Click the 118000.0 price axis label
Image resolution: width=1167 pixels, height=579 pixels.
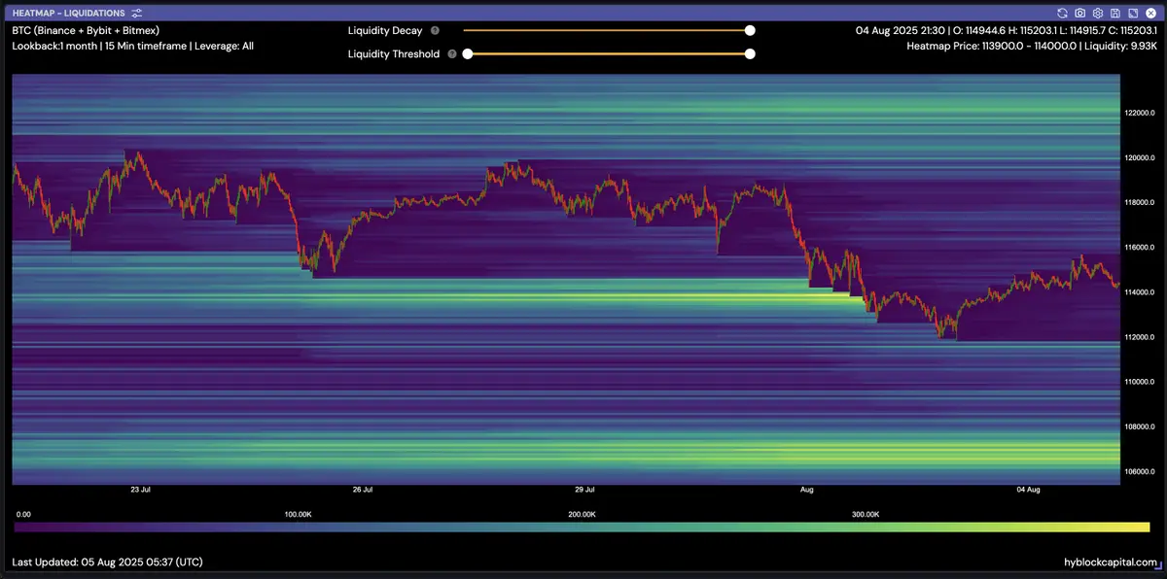click(1141, 202)
